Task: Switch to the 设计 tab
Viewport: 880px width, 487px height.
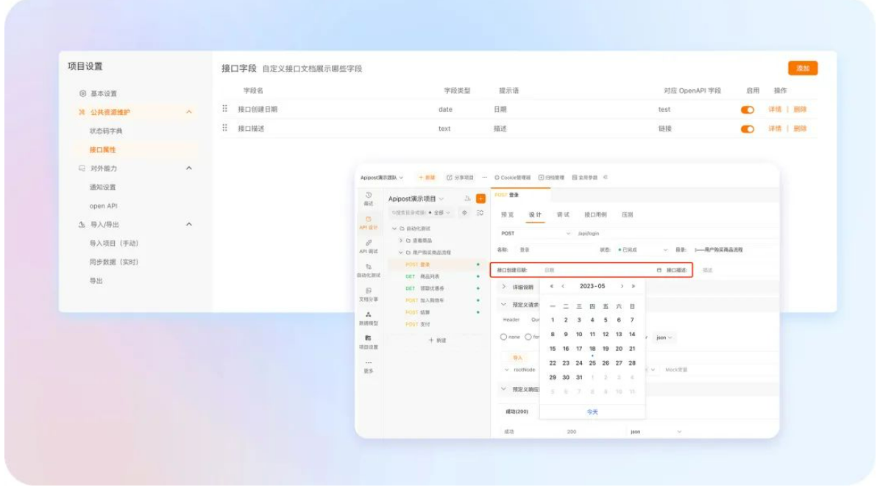Action: point(535,215)
